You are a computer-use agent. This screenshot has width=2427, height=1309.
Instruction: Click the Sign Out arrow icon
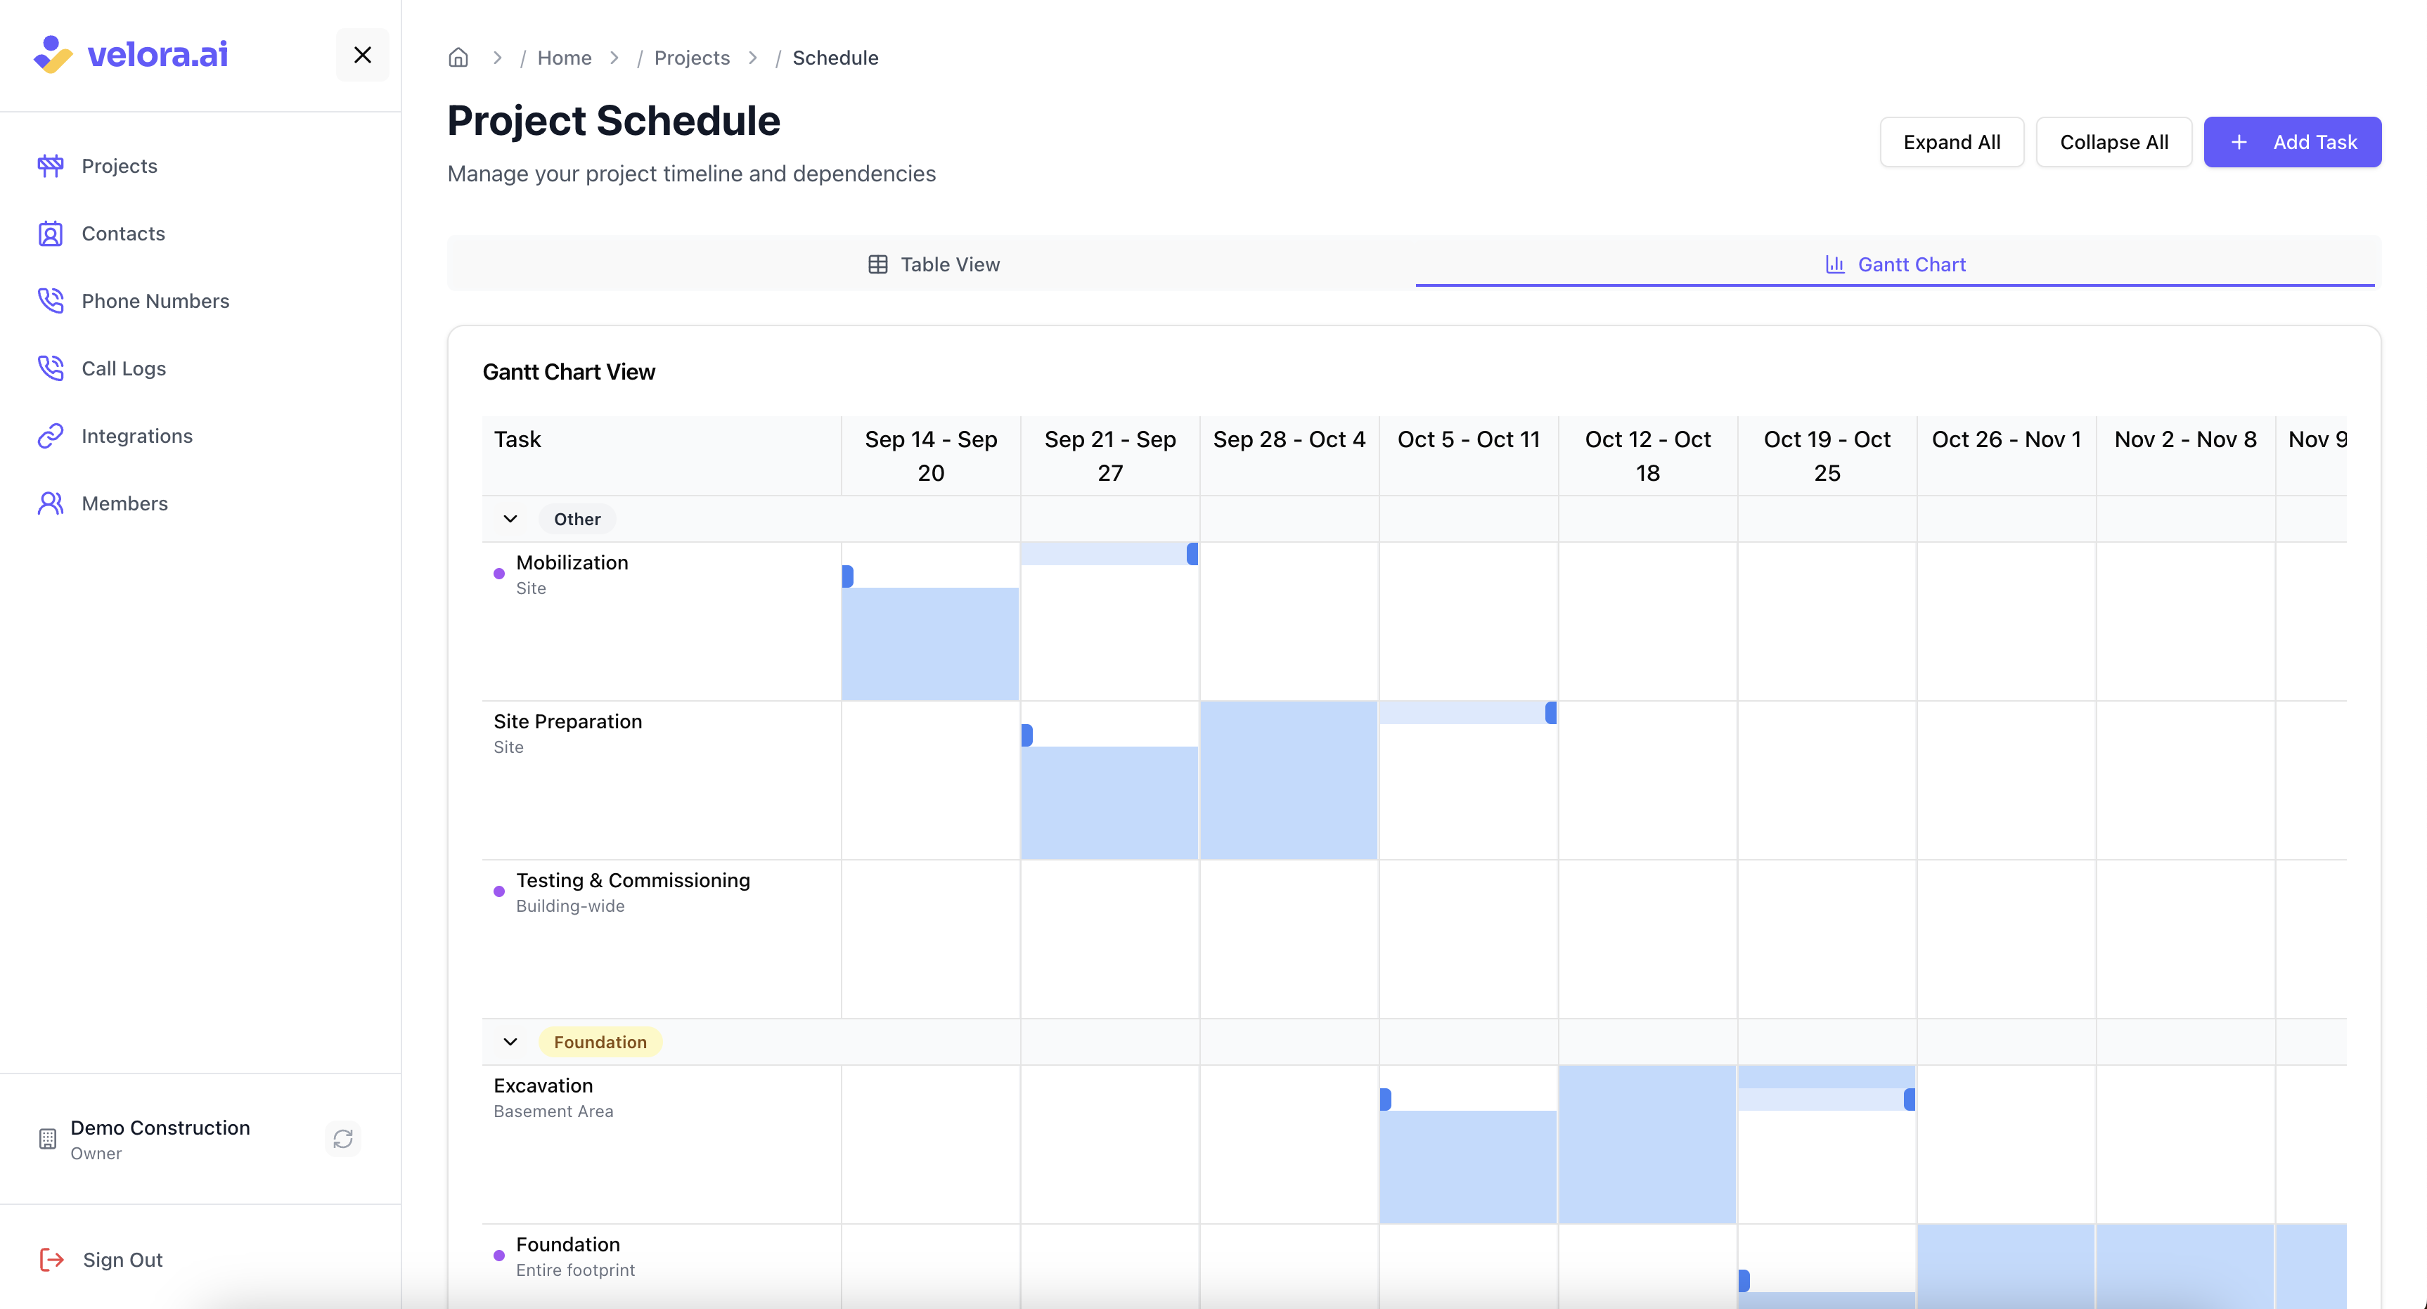click(52, 1260)
